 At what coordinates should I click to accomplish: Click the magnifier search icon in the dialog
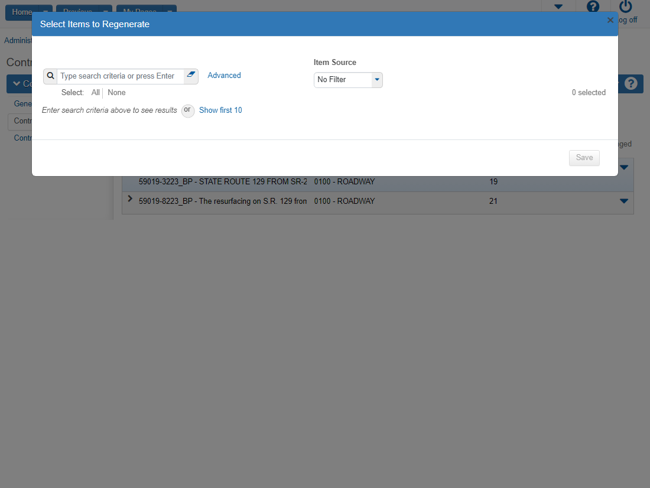50,76
